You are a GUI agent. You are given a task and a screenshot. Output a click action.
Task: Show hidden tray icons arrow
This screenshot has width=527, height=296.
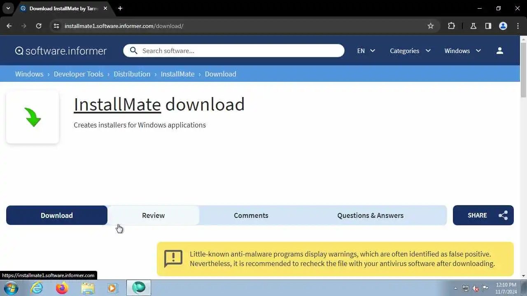(455, 288)
